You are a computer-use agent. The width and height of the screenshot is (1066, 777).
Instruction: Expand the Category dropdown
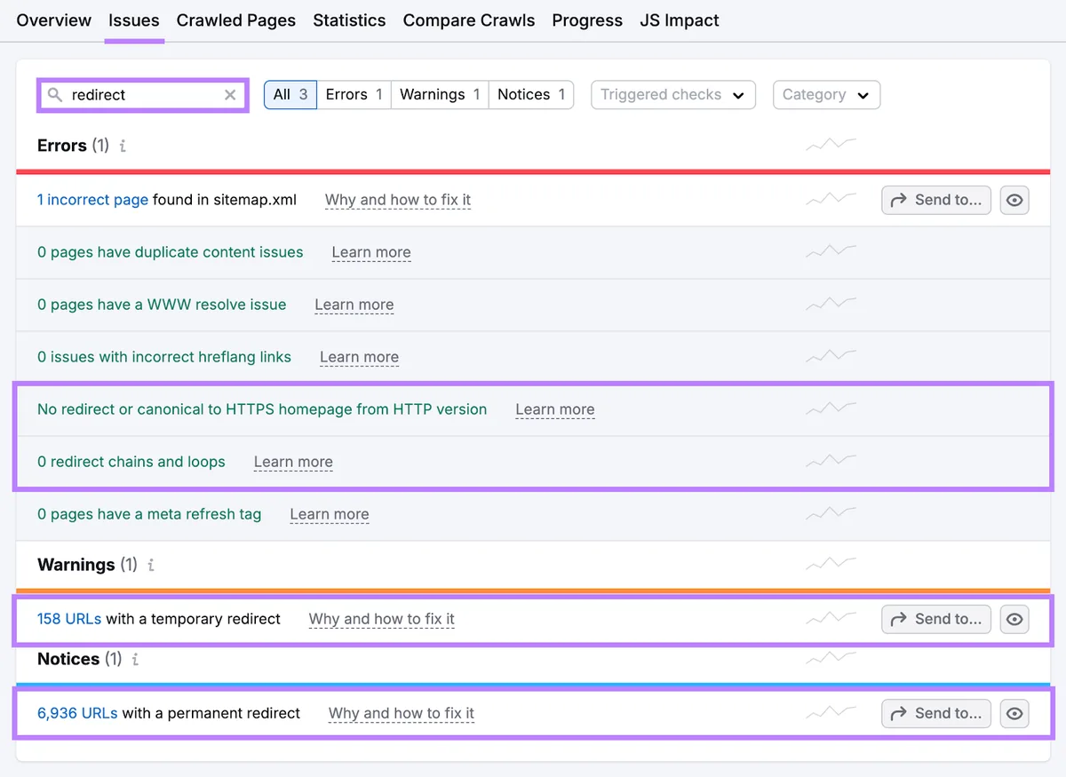826,95
